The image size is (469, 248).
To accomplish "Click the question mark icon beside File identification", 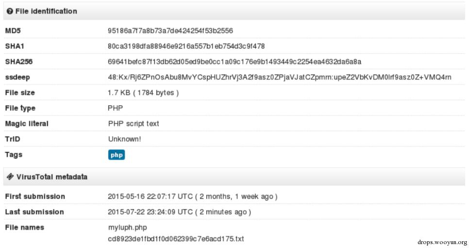I will [10, 11].
